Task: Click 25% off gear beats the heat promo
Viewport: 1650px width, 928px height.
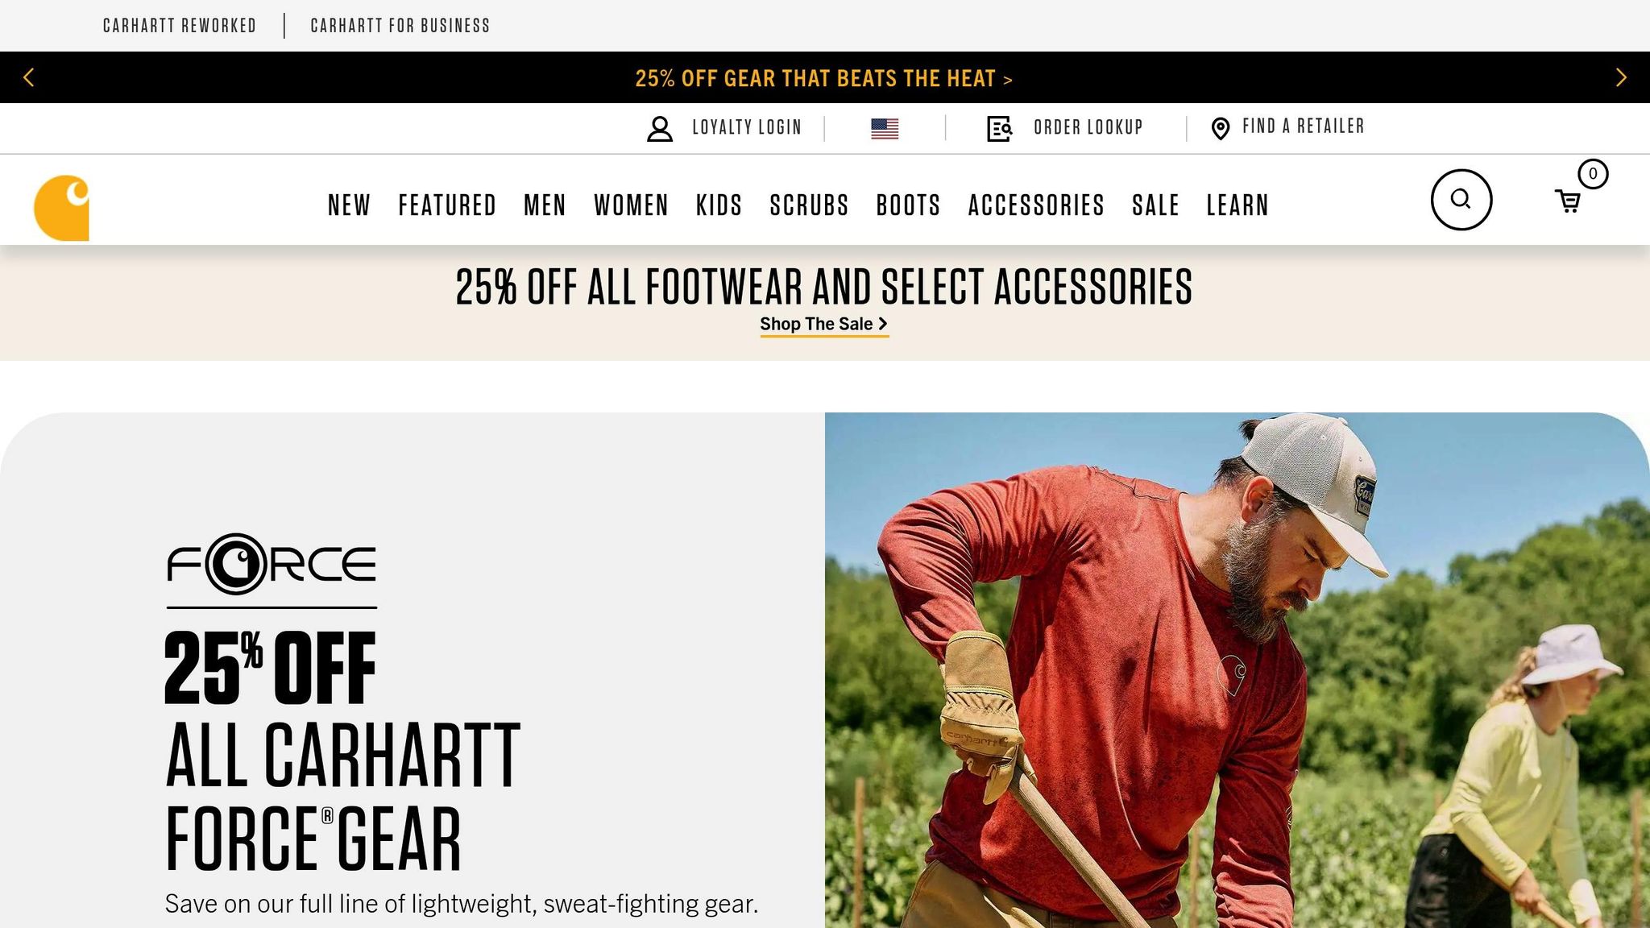Action: tap(823, 78)
